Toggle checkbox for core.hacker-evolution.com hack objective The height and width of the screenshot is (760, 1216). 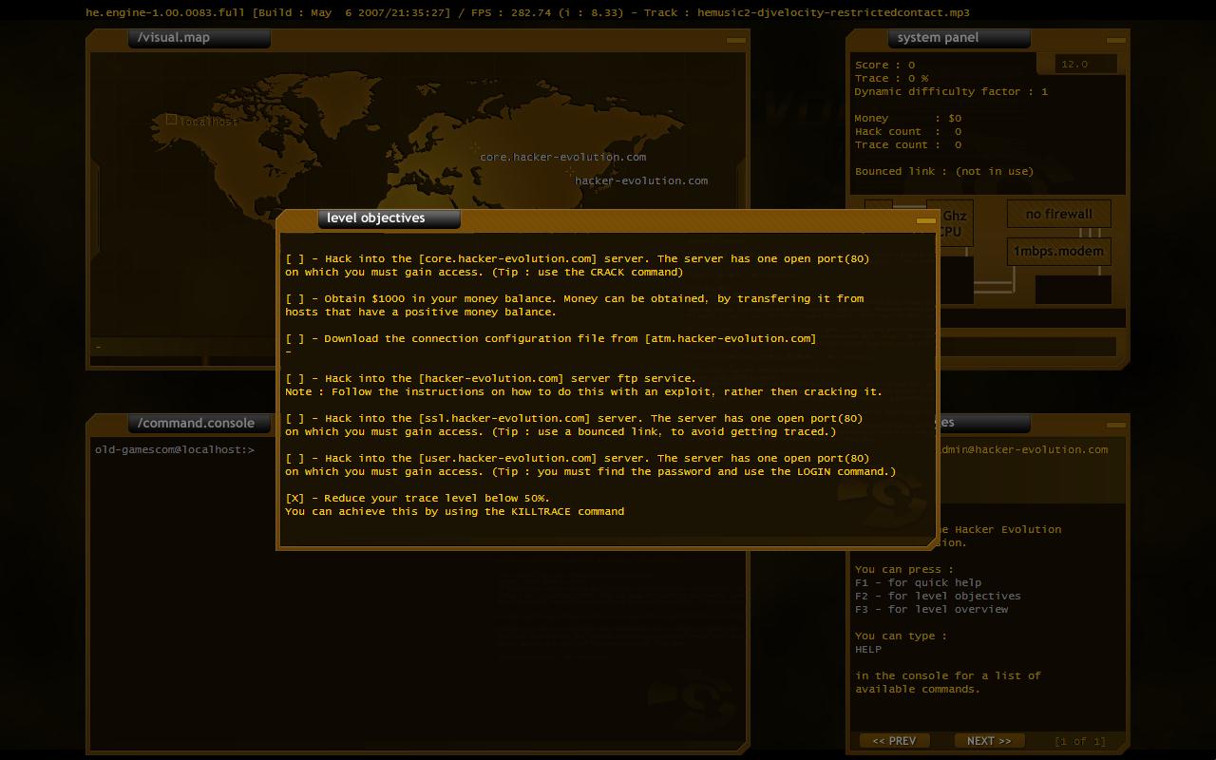pyautogui.click(x=294, y=258)
